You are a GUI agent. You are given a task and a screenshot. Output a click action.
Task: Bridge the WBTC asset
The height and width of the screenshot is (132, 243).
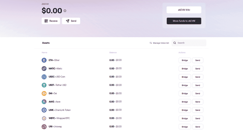(185, 118)
